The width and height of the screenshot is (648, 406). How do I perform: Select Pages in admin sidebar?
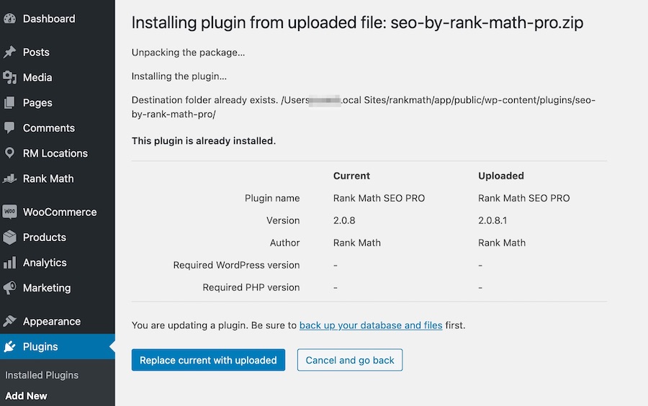coord(37,103)
